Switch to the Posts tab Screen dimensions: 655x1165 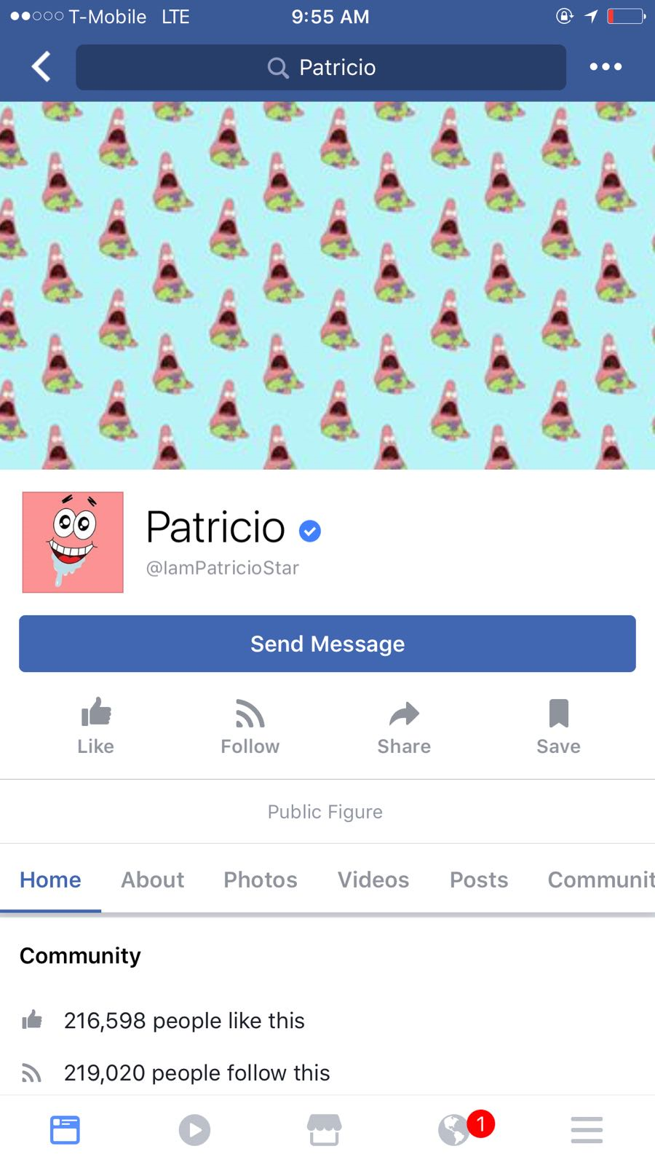coord(479,880)
